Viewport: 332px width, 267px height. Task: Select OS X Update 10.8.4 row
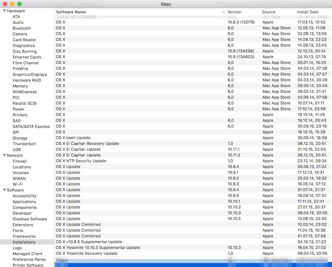(x=193, y=167)
